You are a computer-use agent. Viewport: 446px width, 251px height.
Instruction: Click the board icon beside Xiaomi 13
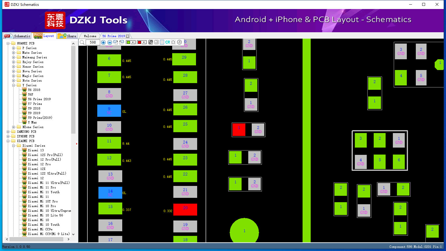[24, 150]
